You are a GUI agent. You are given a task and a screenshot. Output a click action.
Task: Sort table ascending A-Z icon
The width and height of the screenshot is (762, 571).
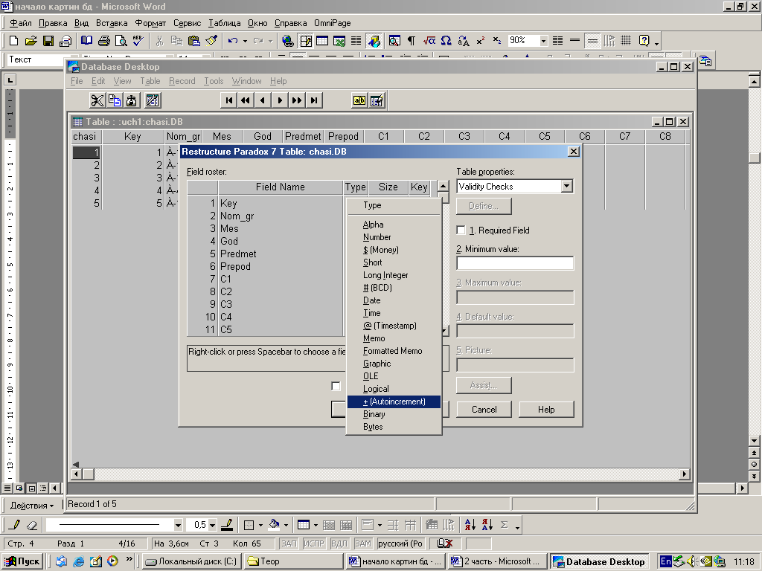pyautogui.click(x=470, y=525)
